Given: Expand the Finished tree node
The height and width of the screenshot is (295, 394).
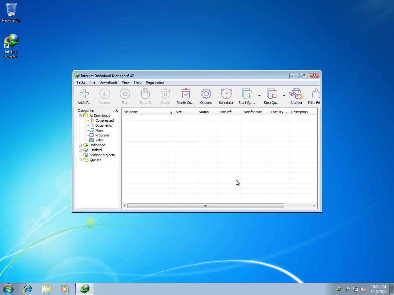Looking at the screenshot, I should tap(80, 150).
